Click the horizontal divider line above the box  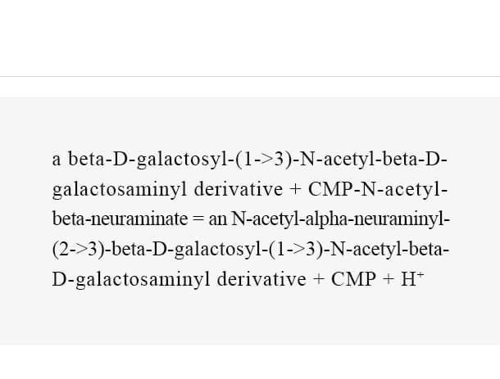[250, 76]
